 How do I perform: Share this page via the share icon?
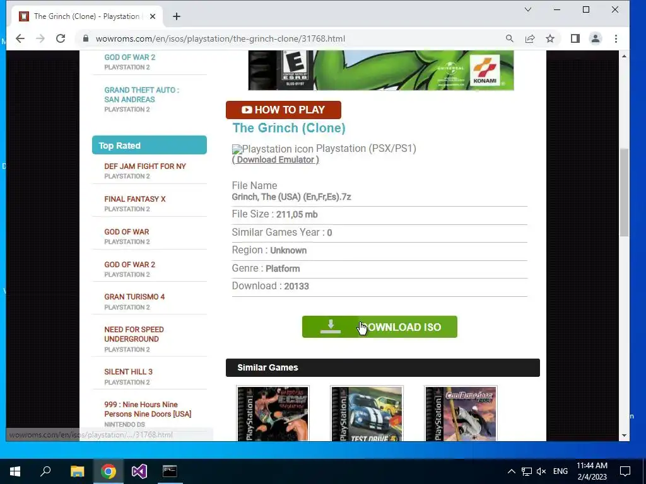point(530,38)
